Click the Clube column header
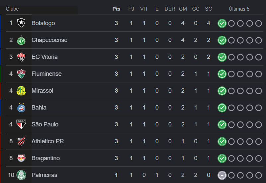Image resolution: width=266 pixels, height=183 pixels. [x=12, y=9]
